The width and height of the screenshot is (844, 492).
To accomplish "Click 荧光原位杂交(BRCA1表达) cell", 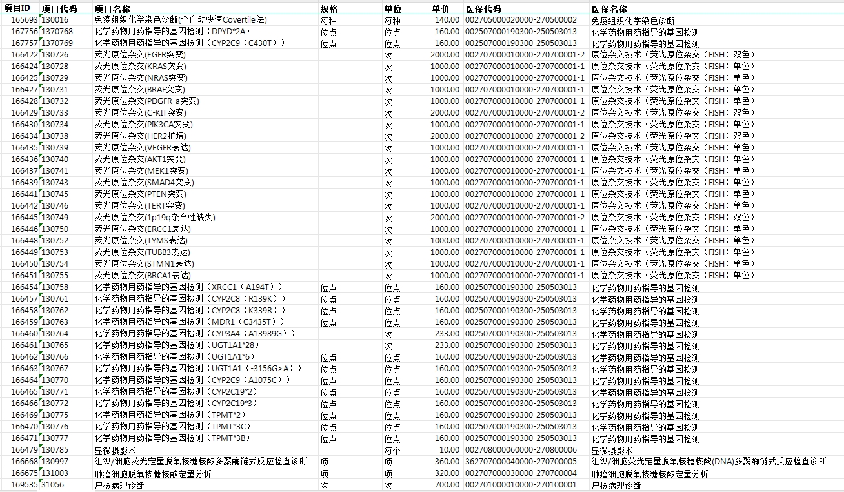I will click(x=143, y=276).
